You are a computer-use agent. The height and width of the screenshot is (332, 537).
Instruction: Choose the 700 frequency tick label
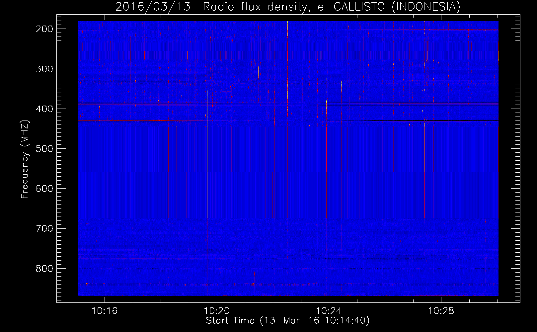point(44,228)
